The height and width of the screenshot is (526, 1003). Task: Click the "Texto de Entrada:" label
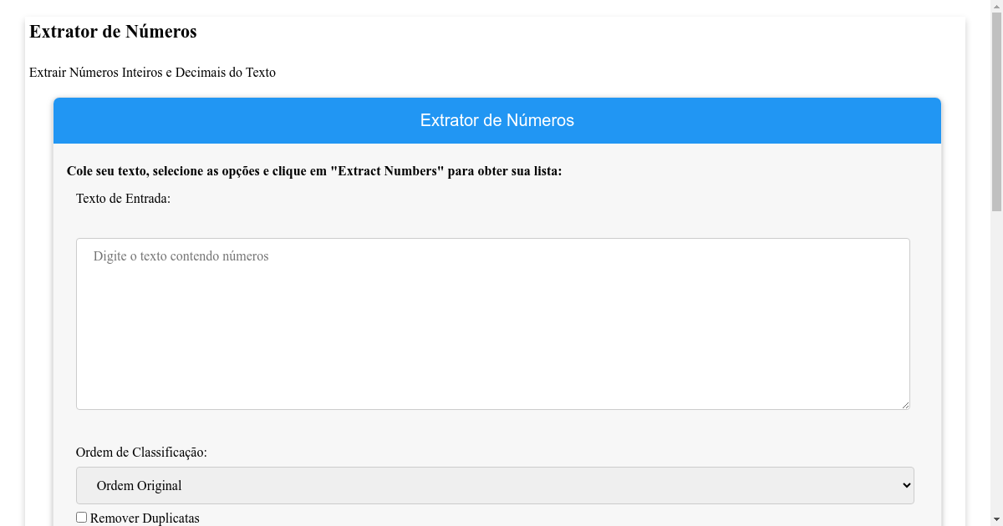click(x=123, y=199)
